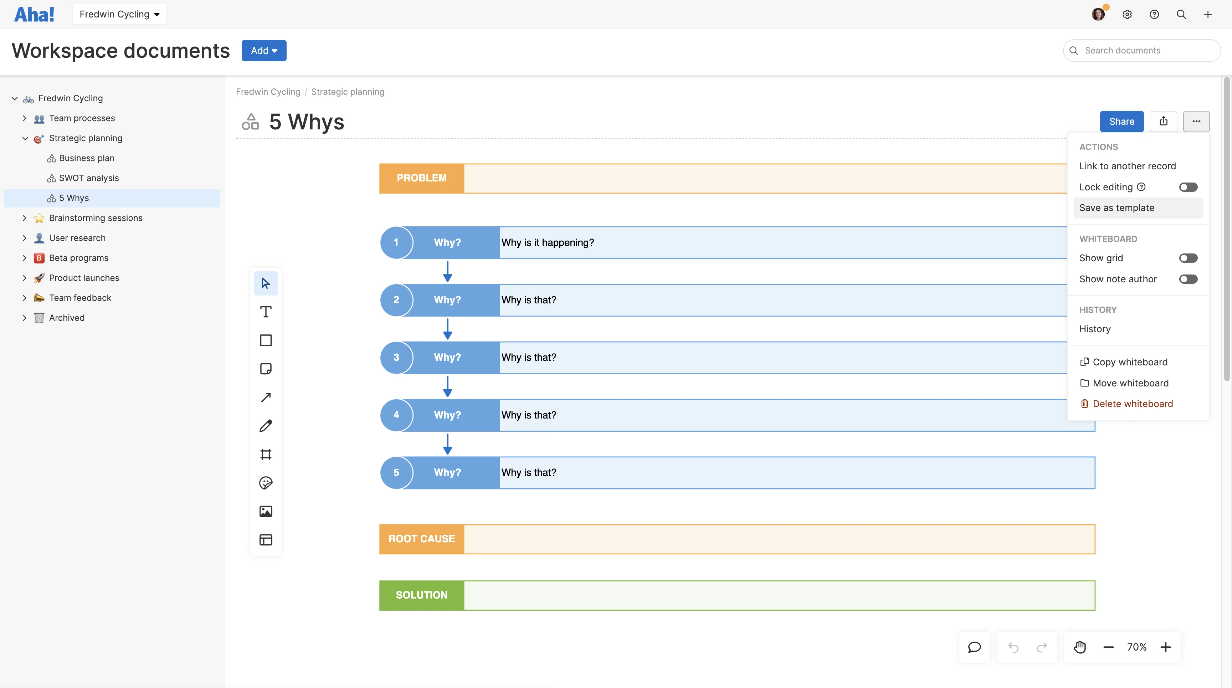The image size is (1232, 688).
Task: Turn on Show grid
Action: pyautogui.click(x=1189, y=258)
